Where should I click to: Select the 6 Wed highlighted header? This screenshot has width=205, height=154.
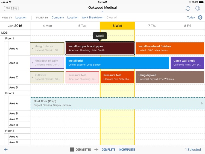[118, 26]
